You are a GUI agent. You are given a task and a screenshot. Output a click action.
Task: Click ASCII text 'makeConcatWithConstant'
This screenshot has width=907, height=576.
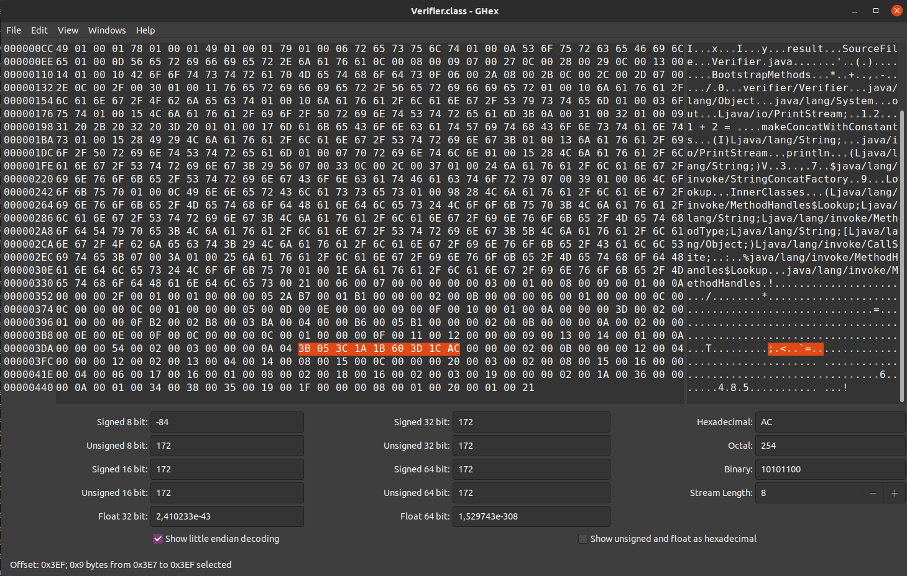(x=830, y=127)
